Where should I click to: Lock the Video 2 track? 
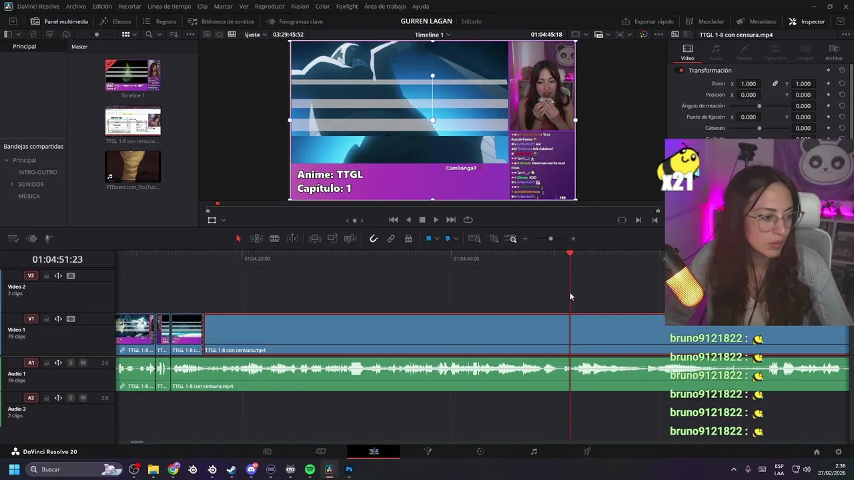(46, 276)
